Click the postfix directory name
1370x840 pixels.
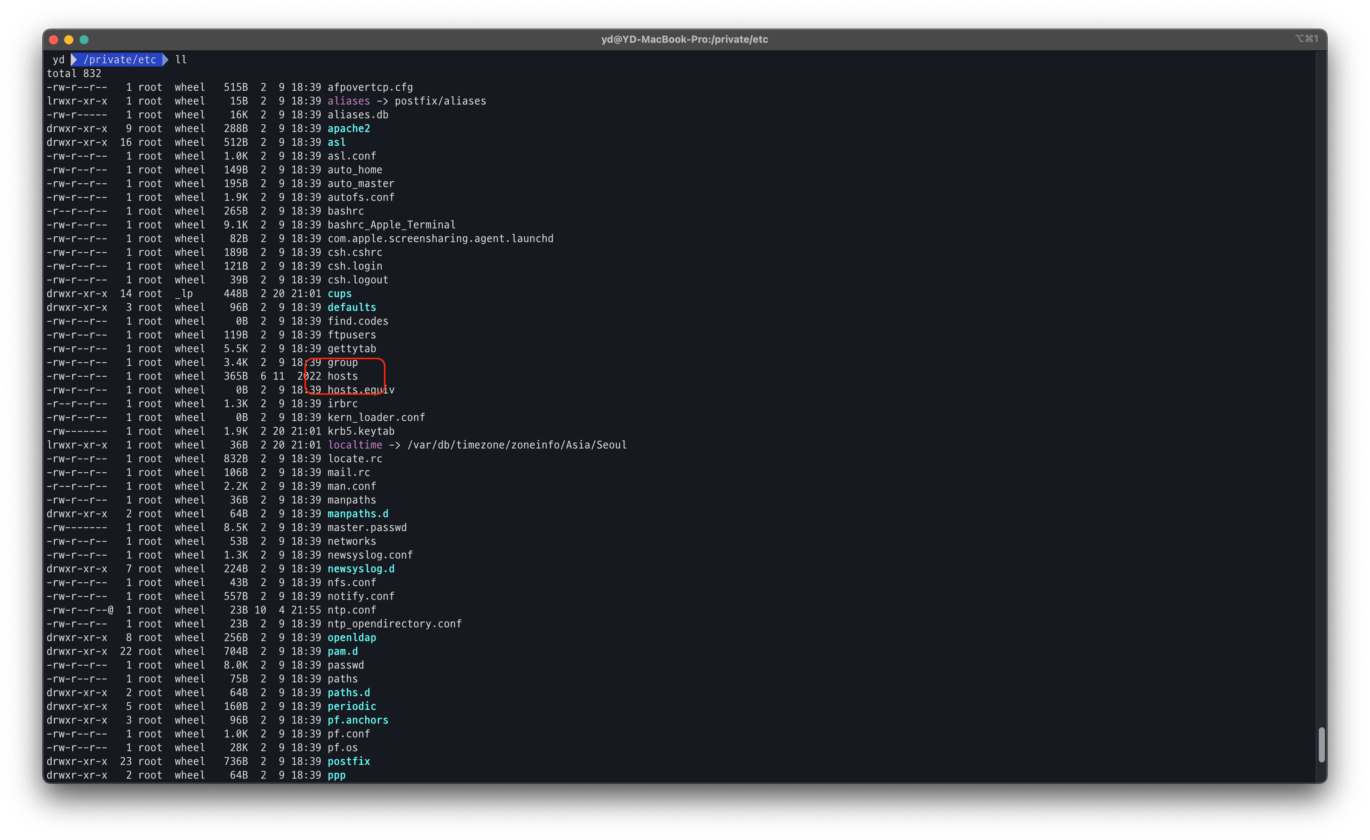coord(349,761)
